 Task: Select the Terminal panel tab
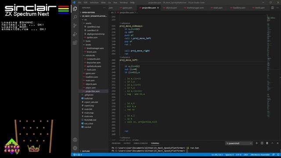[155, 143]
